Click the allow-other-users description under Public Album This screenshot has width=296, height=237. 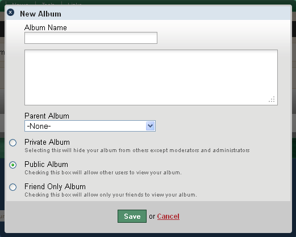click(x=103, y=173)
